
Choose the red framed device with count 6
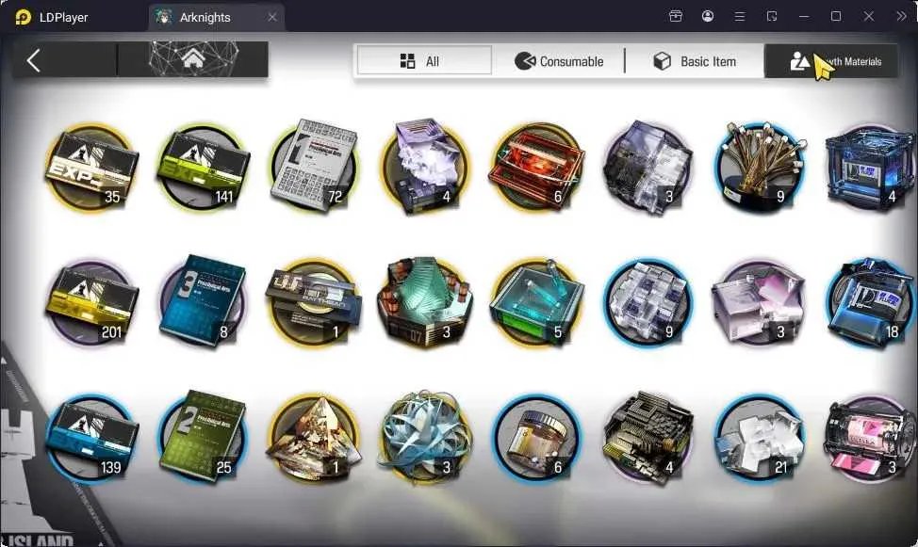click(x=537, y=166)
